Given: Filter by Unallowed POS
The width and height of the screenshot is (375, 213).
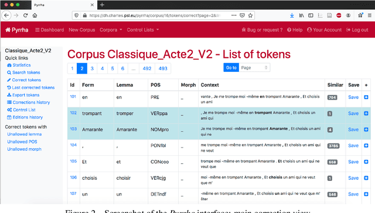Looking at the screenshot, I should pos(22,142).
